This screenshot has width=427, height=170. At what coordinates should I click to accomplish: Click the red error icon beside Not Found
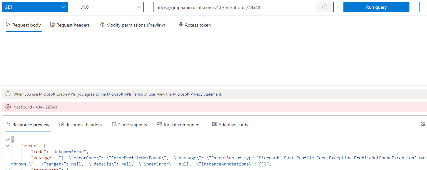point(8,107)
